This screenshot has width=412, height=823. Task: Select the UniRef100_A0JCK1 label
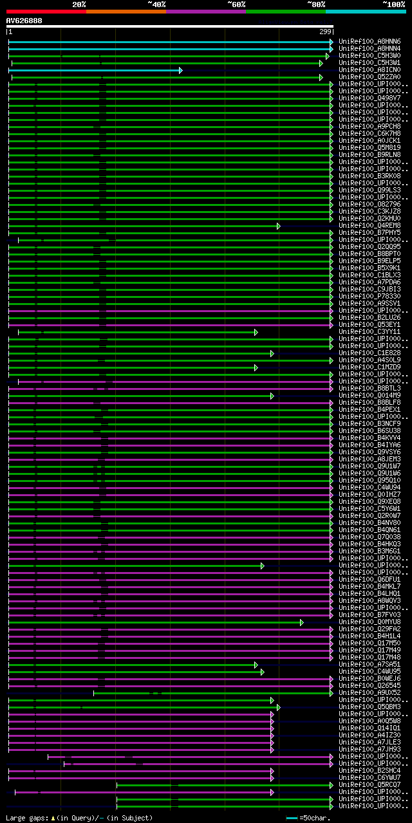click(x=370, y=141)
